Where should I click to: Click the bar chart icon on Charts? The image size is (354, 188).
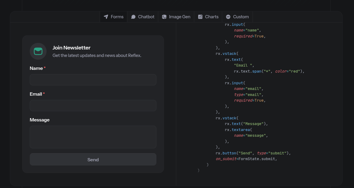click(200, 17)
